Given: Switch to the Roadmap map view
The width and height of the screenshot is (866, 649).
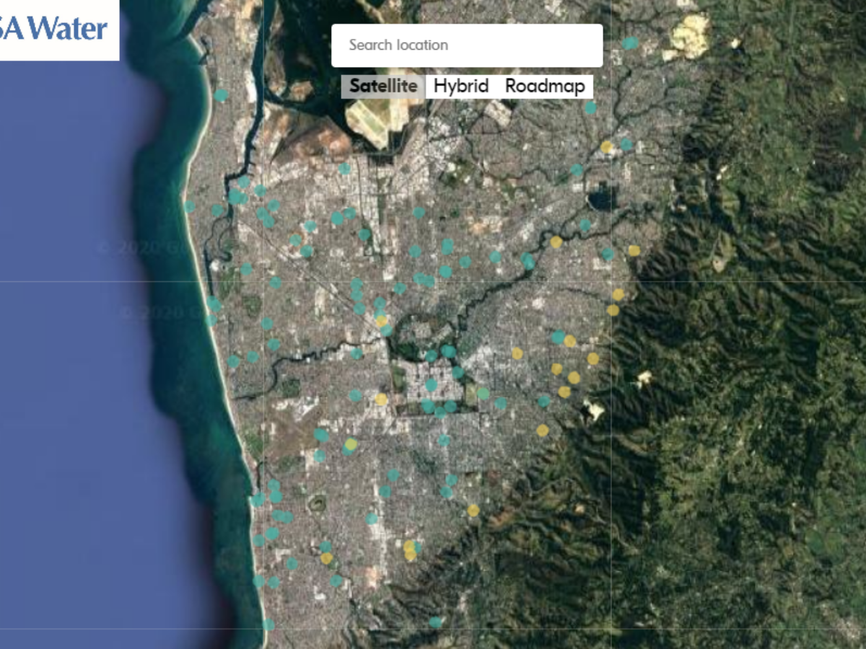Looking at the screenshot, I should (x=545, y=87).
